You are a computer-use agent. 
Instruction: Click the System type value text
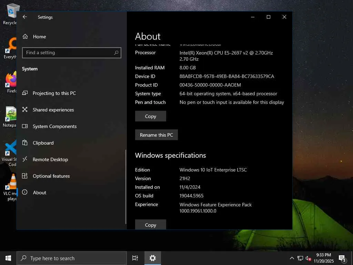coord(228,94)
